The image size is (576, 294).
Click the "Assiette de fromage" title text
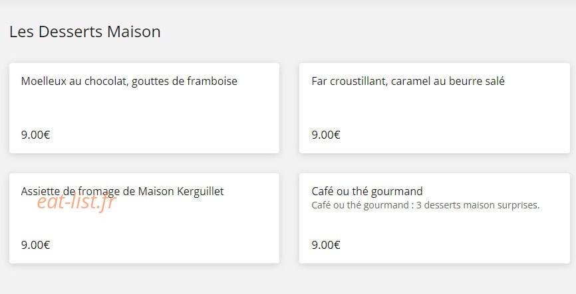pyautogui.click(x=70, y=191)
